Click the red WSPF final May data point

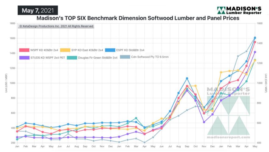(255, 42)
